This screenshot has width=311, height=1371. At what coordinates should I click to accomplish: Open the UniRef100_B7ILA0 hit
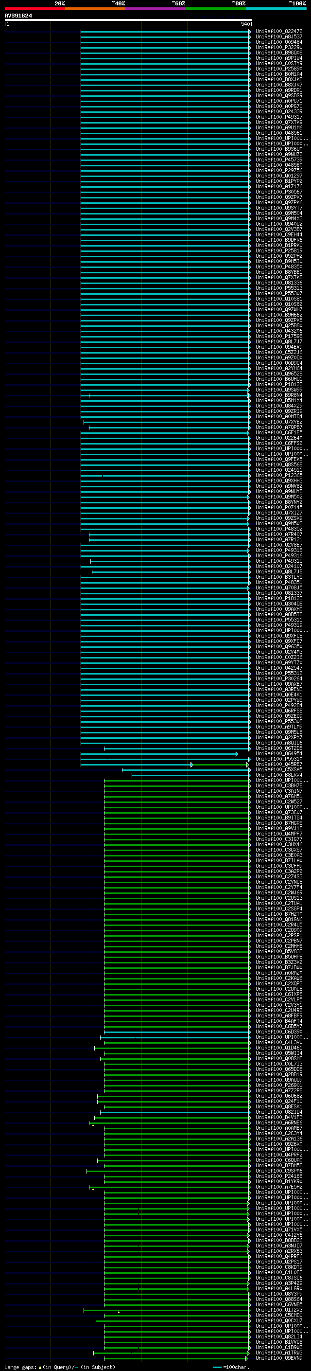(x=278, y=861)
